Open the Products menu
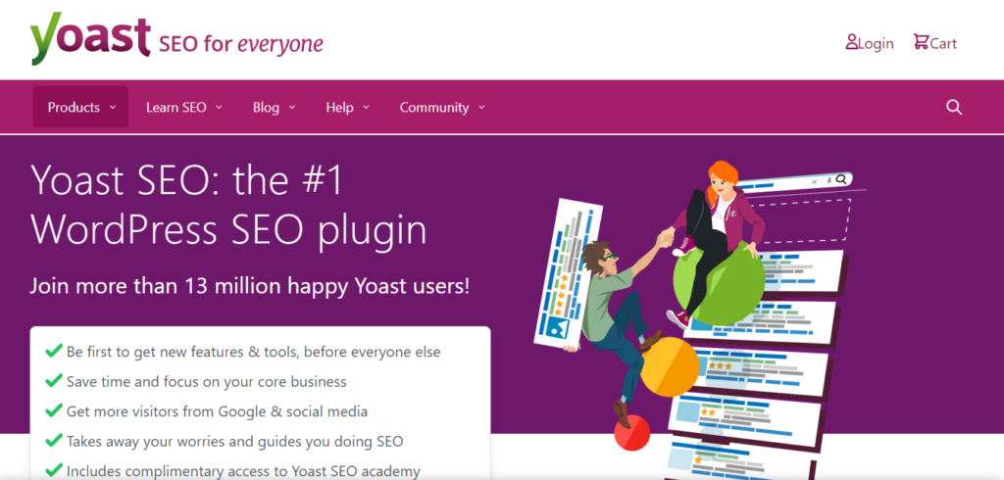This screenshot has width=1004, height=480. (80, 107)
